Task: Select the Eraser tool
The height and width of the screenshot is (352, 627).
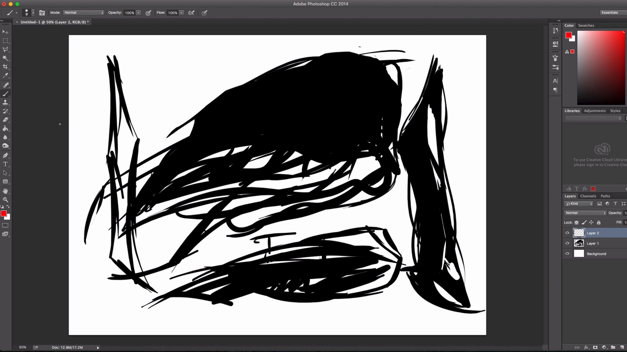Action: point(5,120)
